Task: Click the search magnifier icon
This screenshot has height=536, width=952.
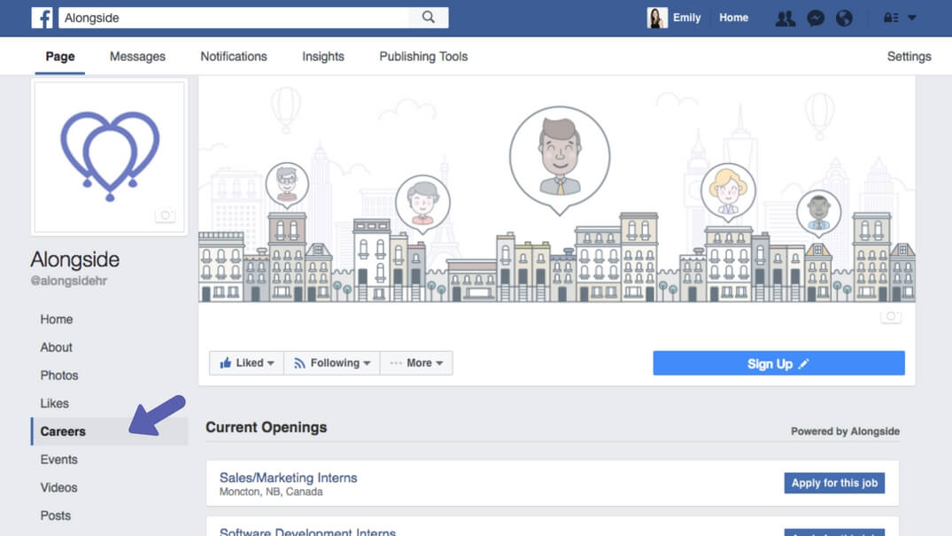Action: [429, 17]
